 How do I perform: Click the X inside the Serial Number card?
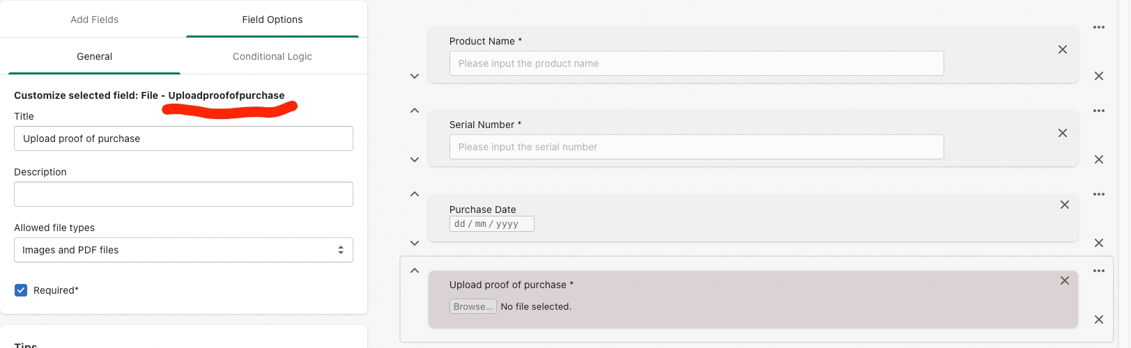pyautogui.click(x=1062, y=133)
